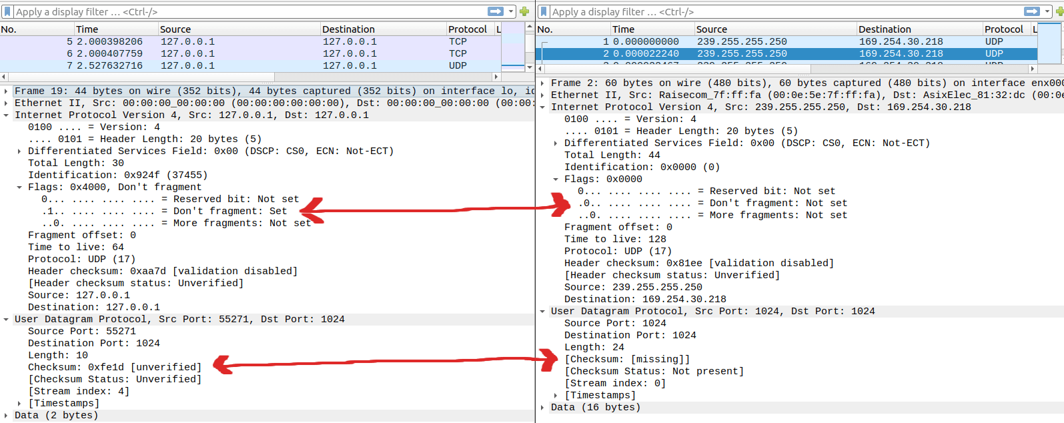This screenshot has height=423, width=1064.
Task: Focus the display filter field in left window
Action: click(x=250, y=11)
